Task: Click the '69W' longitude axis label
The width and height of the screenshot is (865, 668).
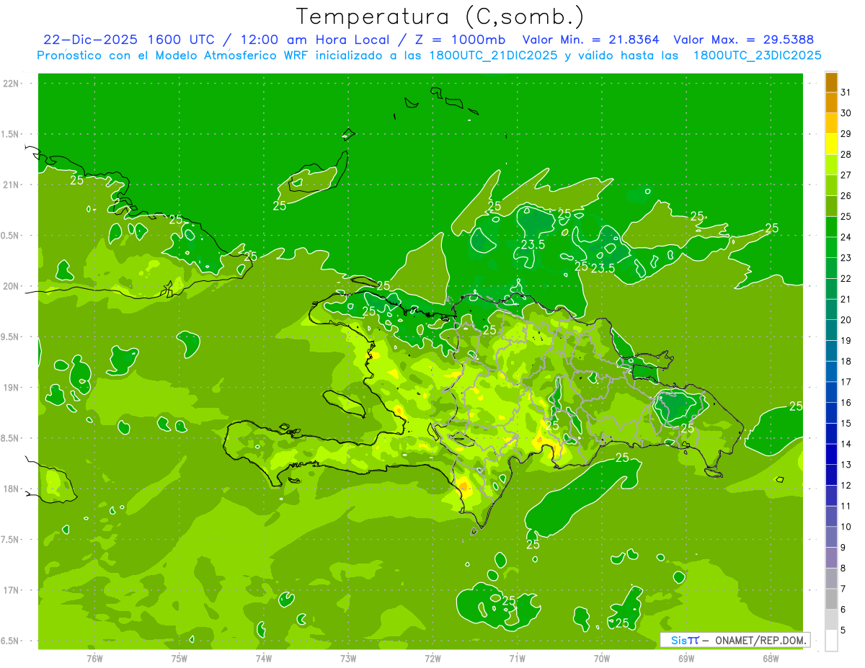Action: [x=686, y=658]
